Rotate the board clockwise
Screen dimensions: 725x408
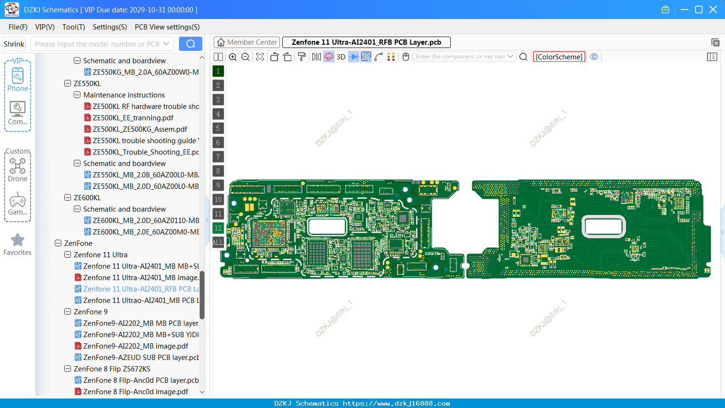point(288,57)
